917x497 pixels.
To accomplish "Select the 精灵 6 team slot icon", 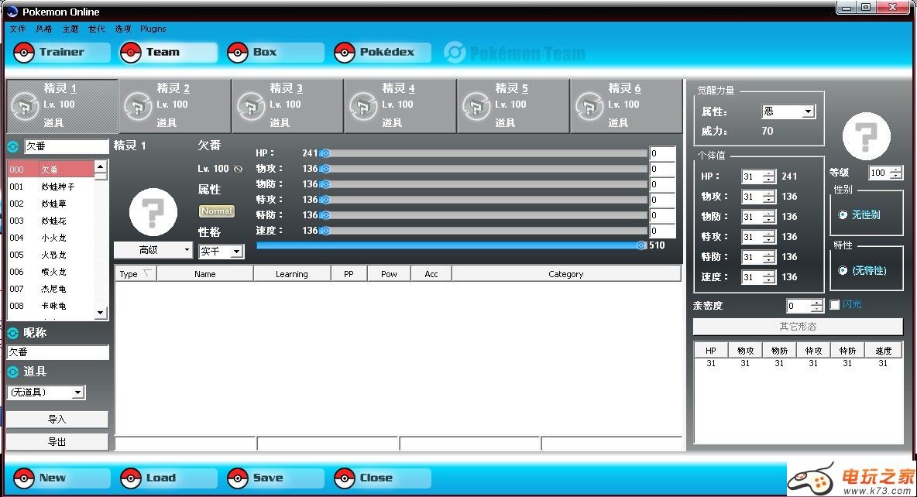I will tap(589, 106).
